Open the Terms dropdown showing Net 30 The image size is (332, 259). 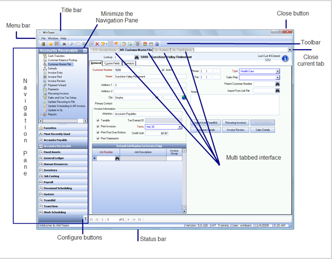tap(180, 127)
